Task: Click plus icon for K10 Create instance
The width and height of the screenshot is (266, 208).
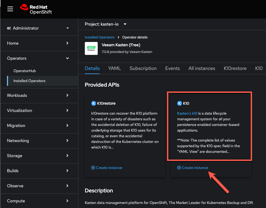Action: [179, 168]
